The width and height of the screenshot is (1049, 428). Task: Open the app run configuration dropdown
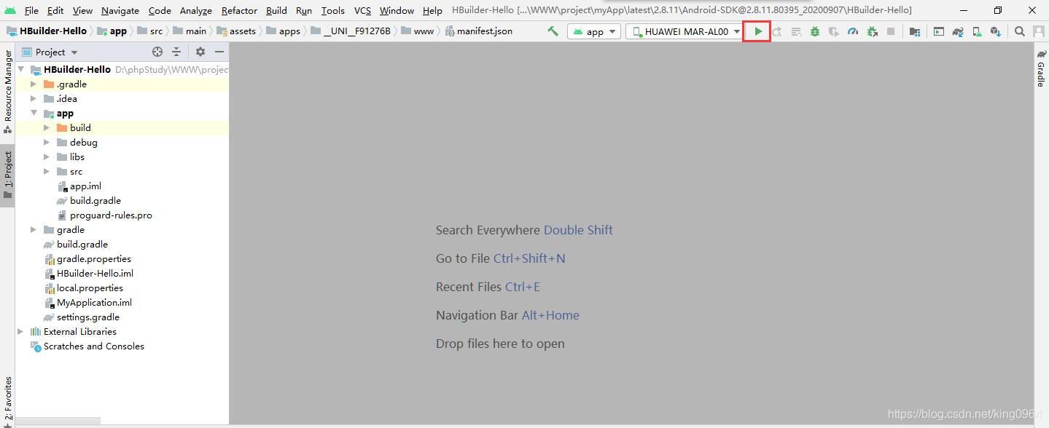[x=594, y=31]
